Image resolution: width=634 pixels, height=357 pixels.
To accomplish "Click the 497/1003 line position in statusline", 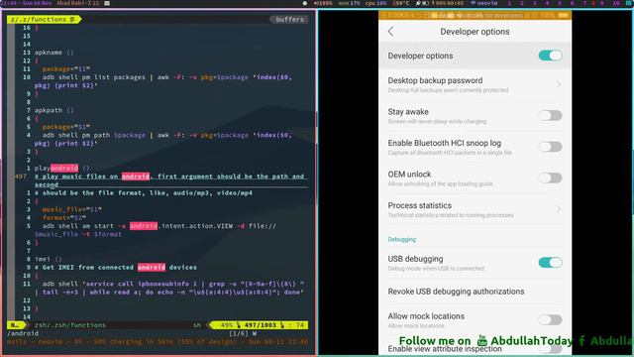I will tap(260, 325).
